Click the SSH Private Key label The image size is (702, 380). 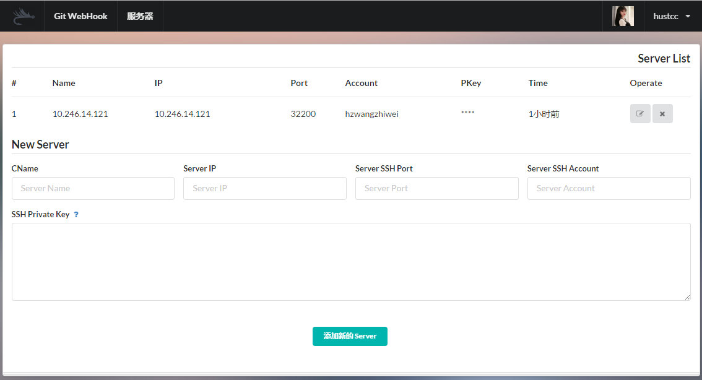coord(40,214)
